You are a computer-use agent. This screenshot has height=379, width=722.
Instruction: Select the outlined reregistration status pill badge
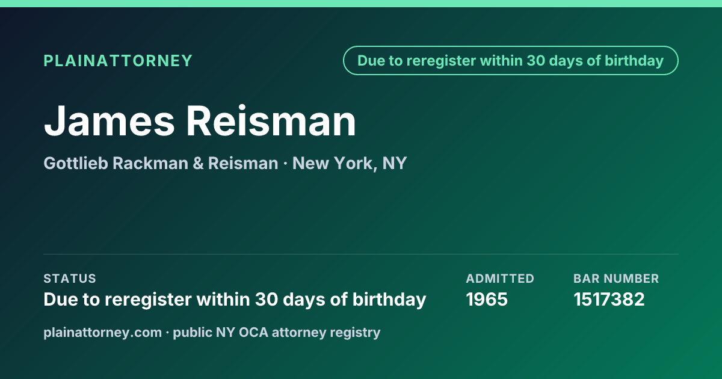(x=511, y=61)
